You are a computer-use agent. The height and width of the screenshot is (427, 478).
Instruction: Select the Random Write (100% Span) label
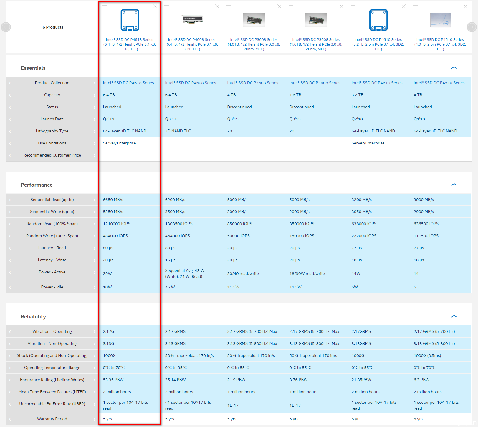(52, 236)
